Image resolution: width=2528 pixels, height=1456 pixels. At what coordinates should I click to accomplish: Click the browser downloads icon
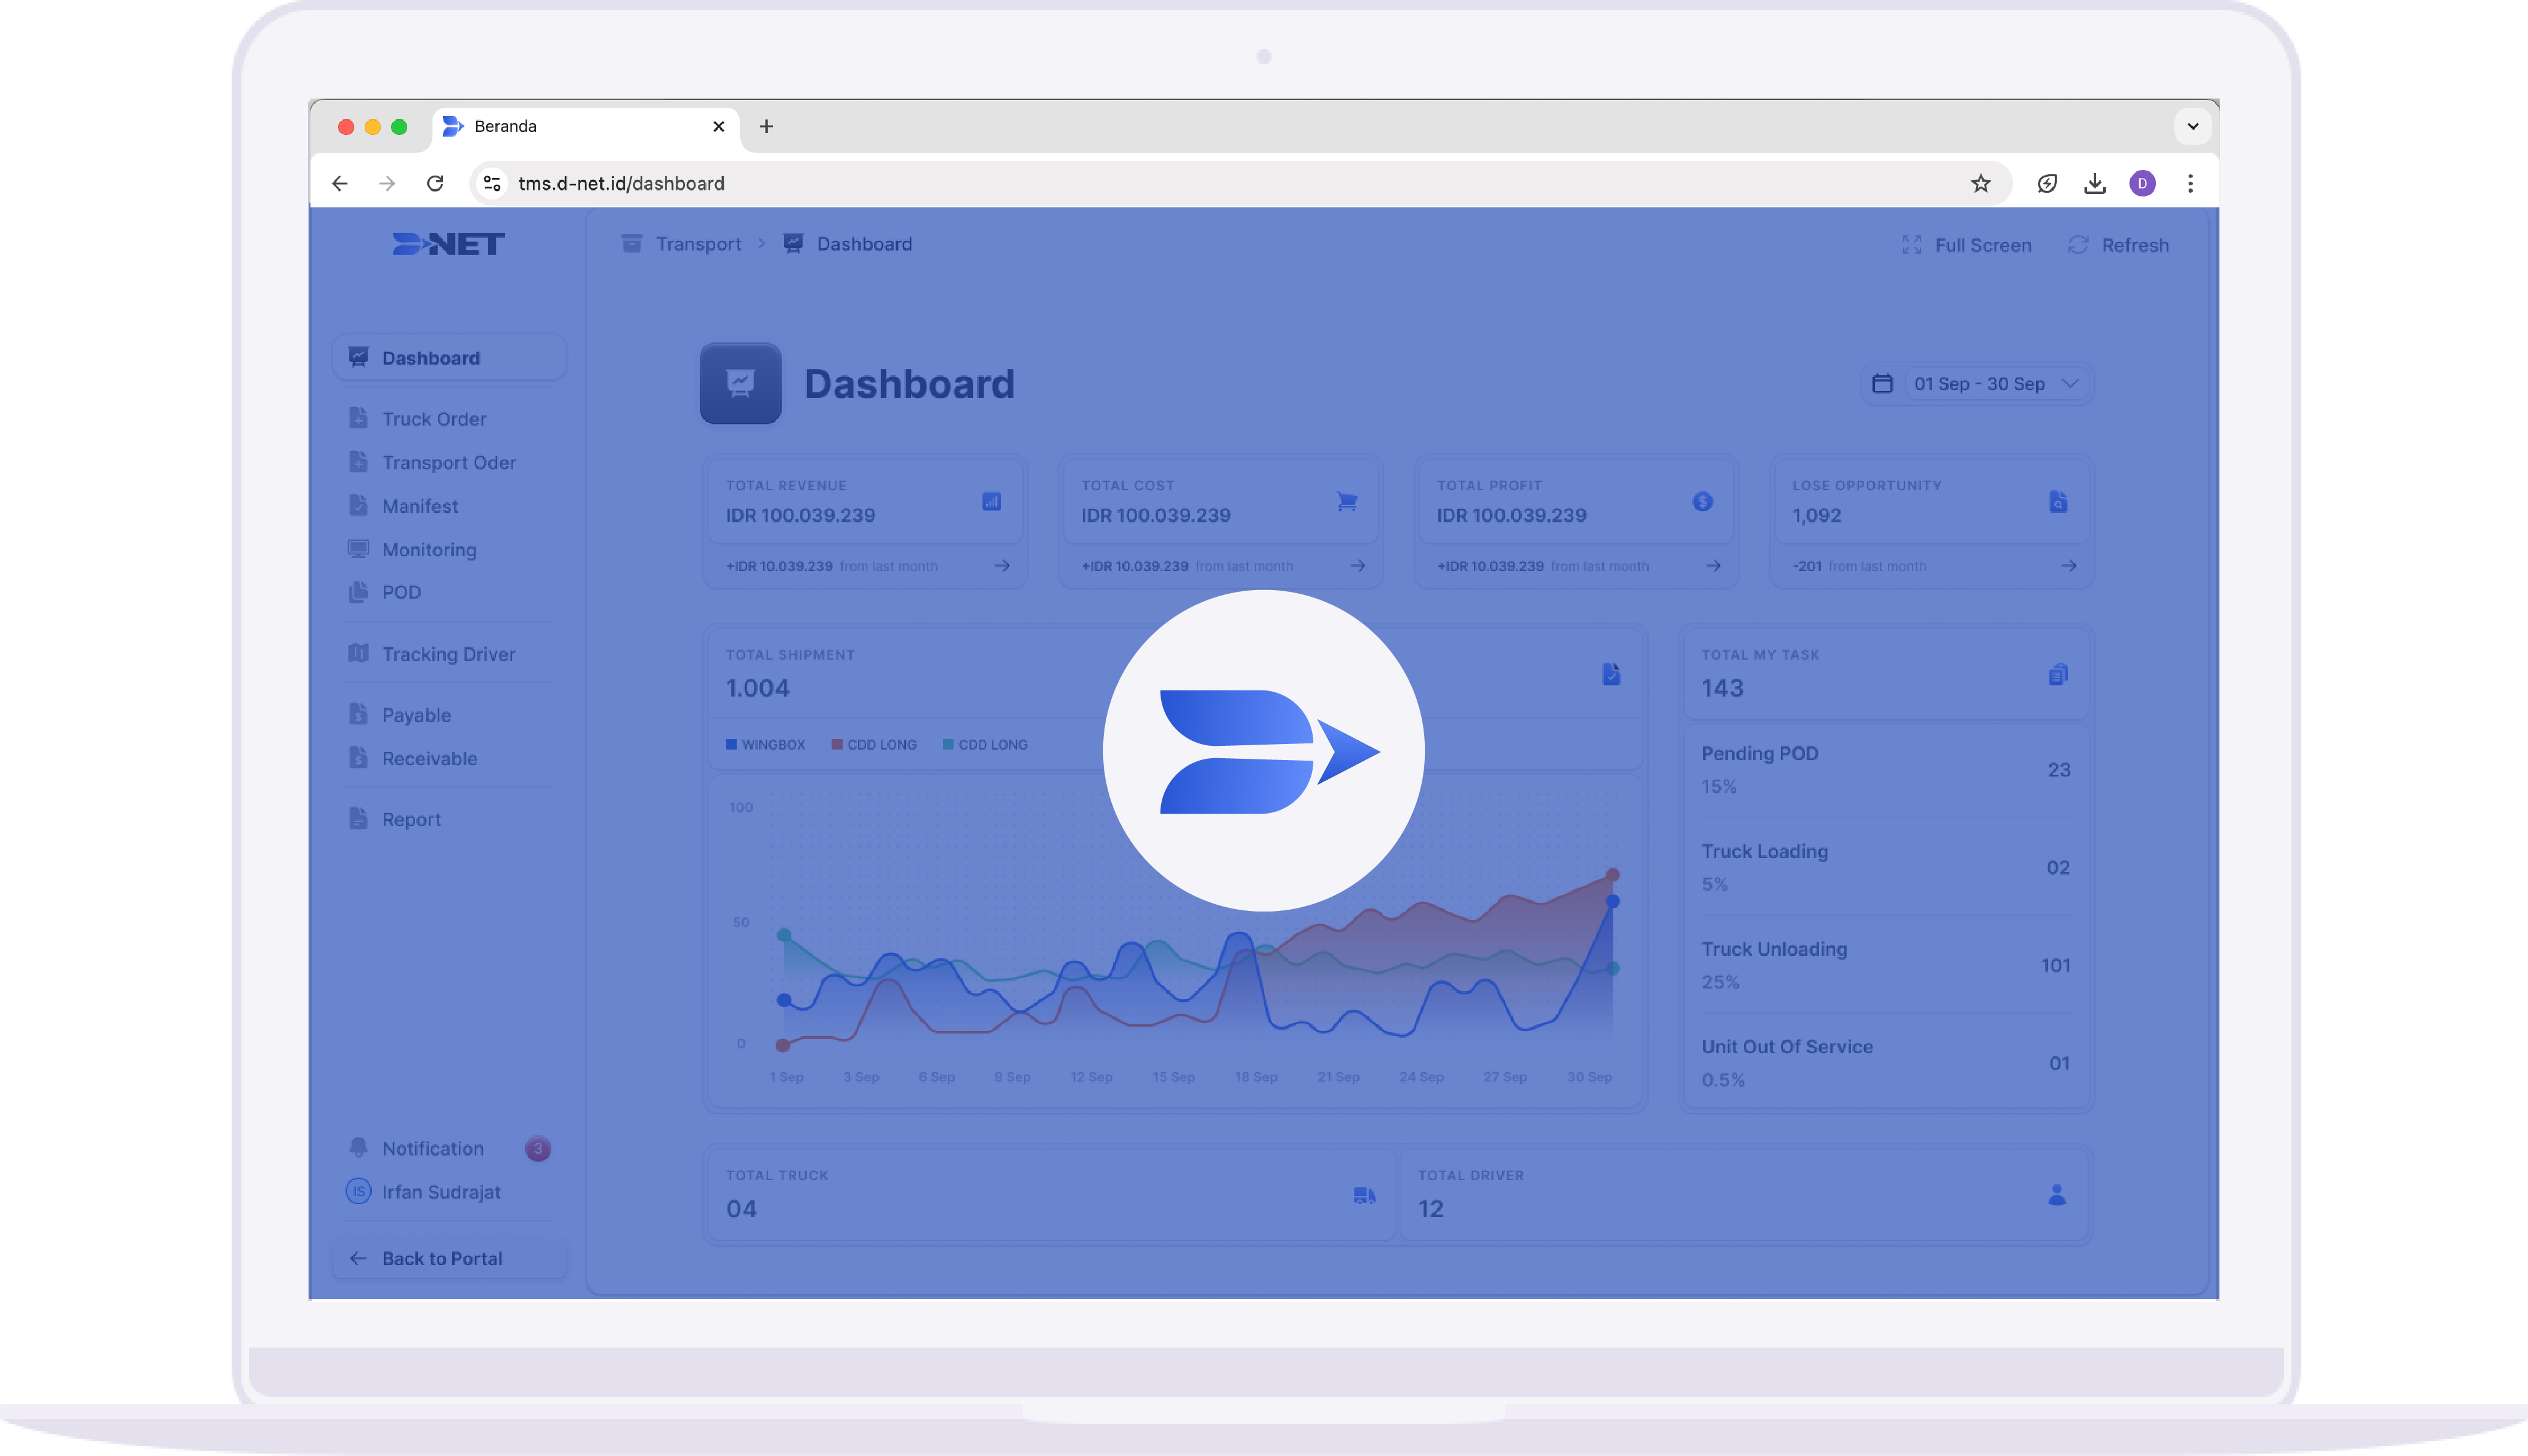(x=2094, y=183)
